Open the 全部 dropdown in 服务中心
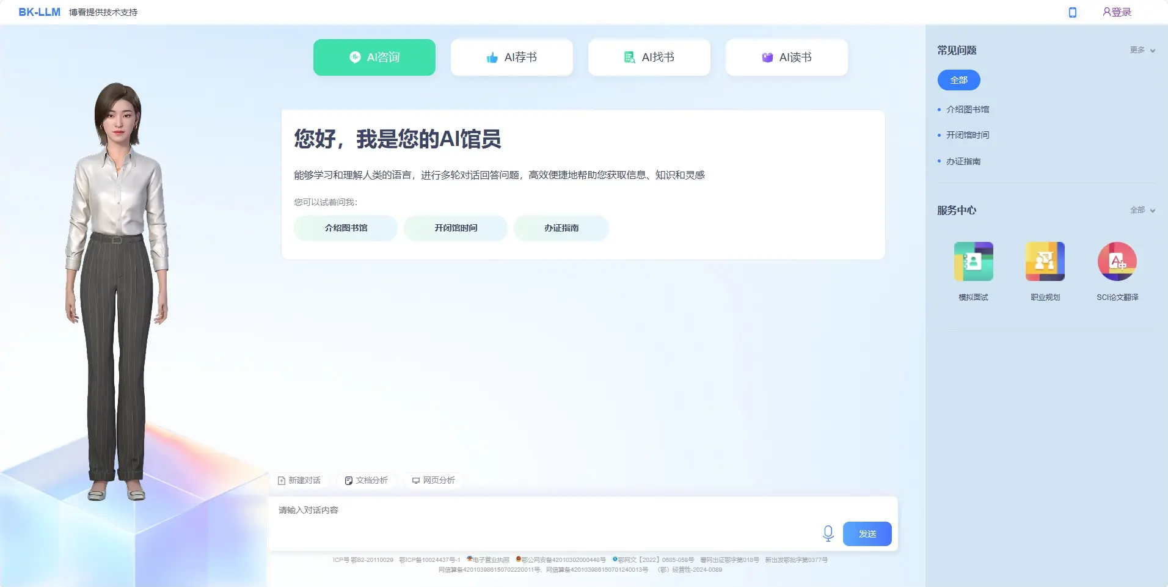 pyautogui.click(x=1141, y=210)
